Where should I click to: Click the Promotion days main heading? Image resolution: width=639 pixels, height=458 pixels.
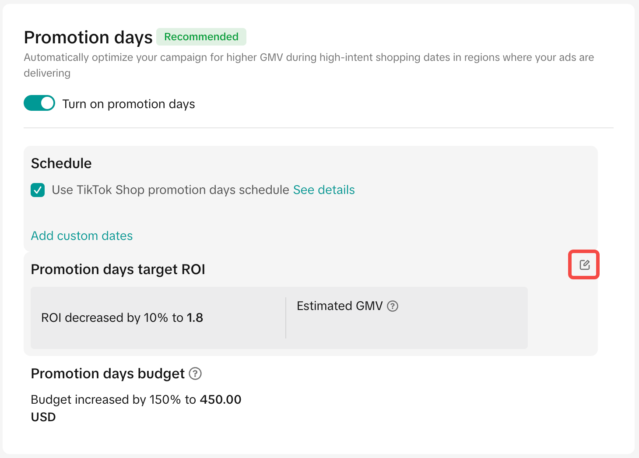click(88, 38)
